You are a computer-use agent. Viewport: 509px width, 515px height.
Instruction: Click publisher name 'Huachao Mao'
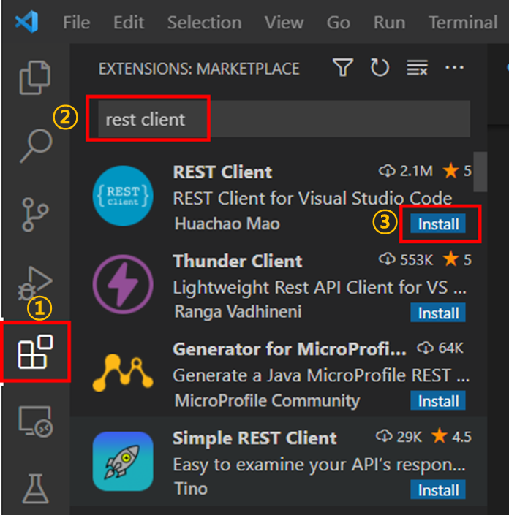point(227,224)
